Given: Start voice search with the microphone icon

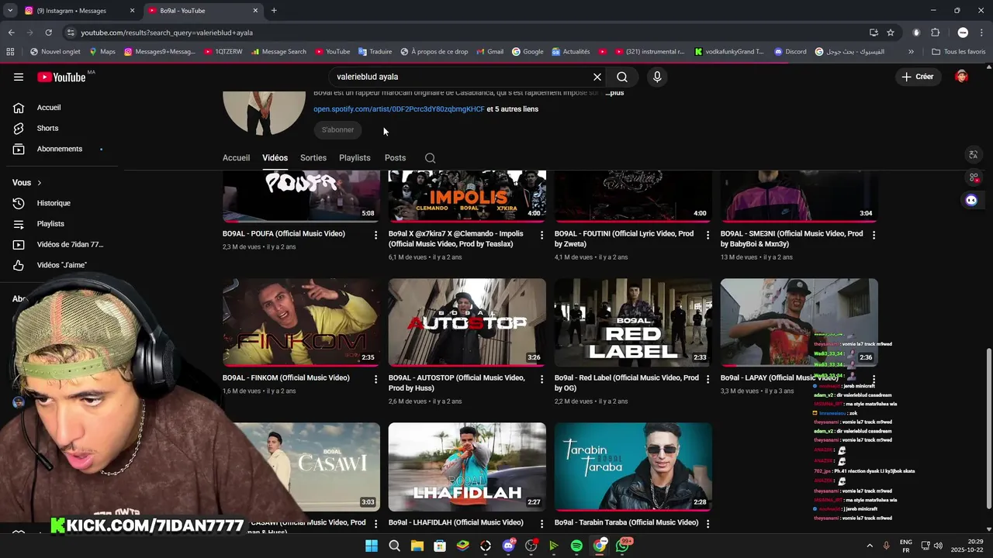Looking at the screenshot, I should (657, 77).
